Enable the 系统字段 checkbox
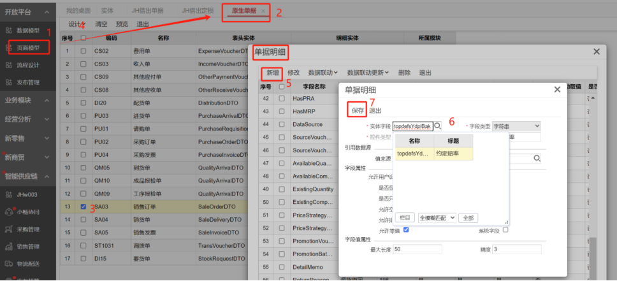 pyautogui.click(x=505, y=230)
